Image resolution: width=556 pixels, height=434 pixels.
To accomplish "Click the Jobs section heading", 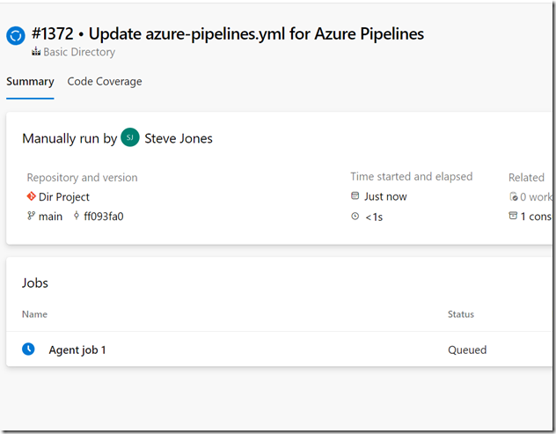I will coord(35,283).
